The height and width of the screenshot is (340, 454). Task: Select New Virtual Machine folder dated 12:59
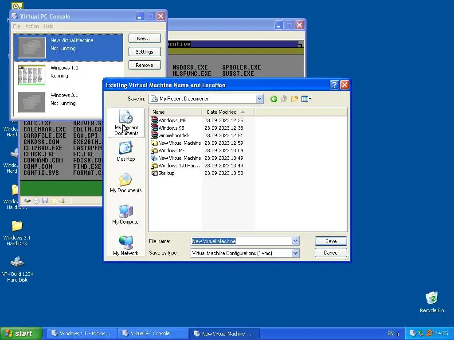click(176, 143)
